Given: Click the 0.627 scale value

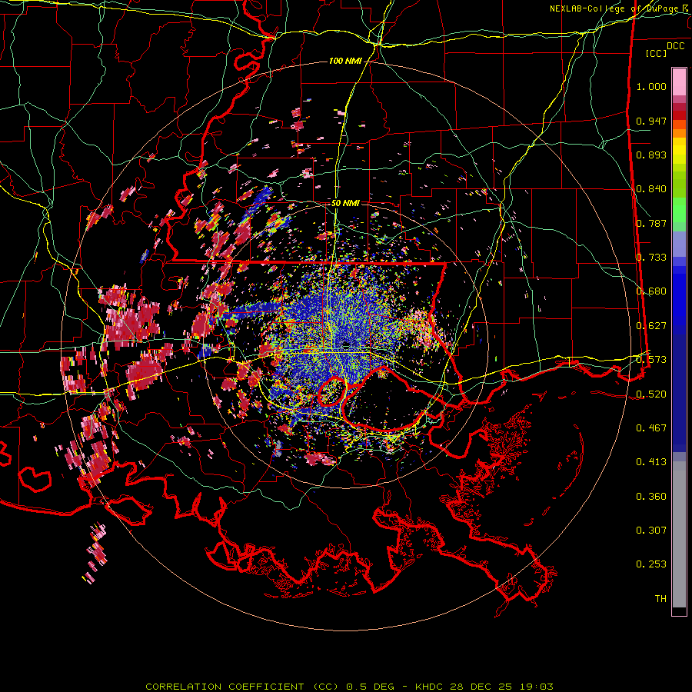Looking at the screenshot, I should click(651, 326).
